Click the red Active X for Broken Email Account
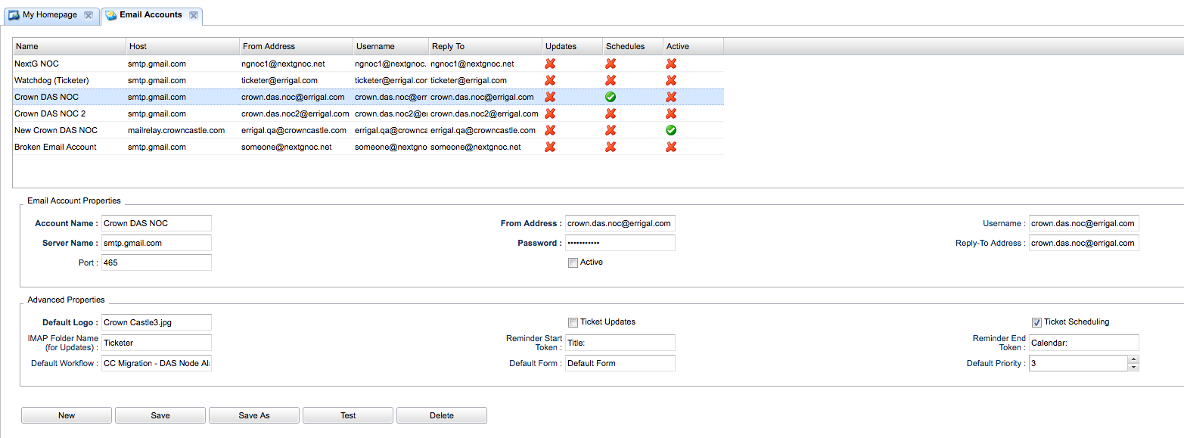 point(671,147)
